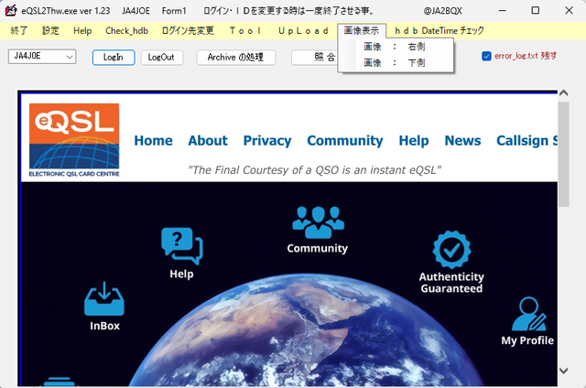586x388 pixels.
Task: Click the Help speech-bubble icon
Action: (x=181, y=246)
